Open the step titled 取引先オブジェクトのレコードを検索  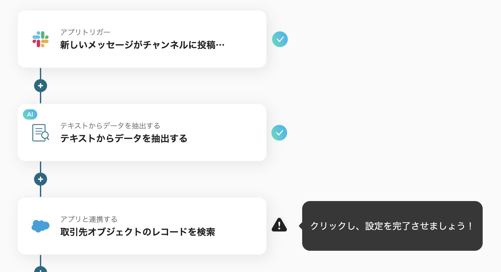tap(138, 232)
